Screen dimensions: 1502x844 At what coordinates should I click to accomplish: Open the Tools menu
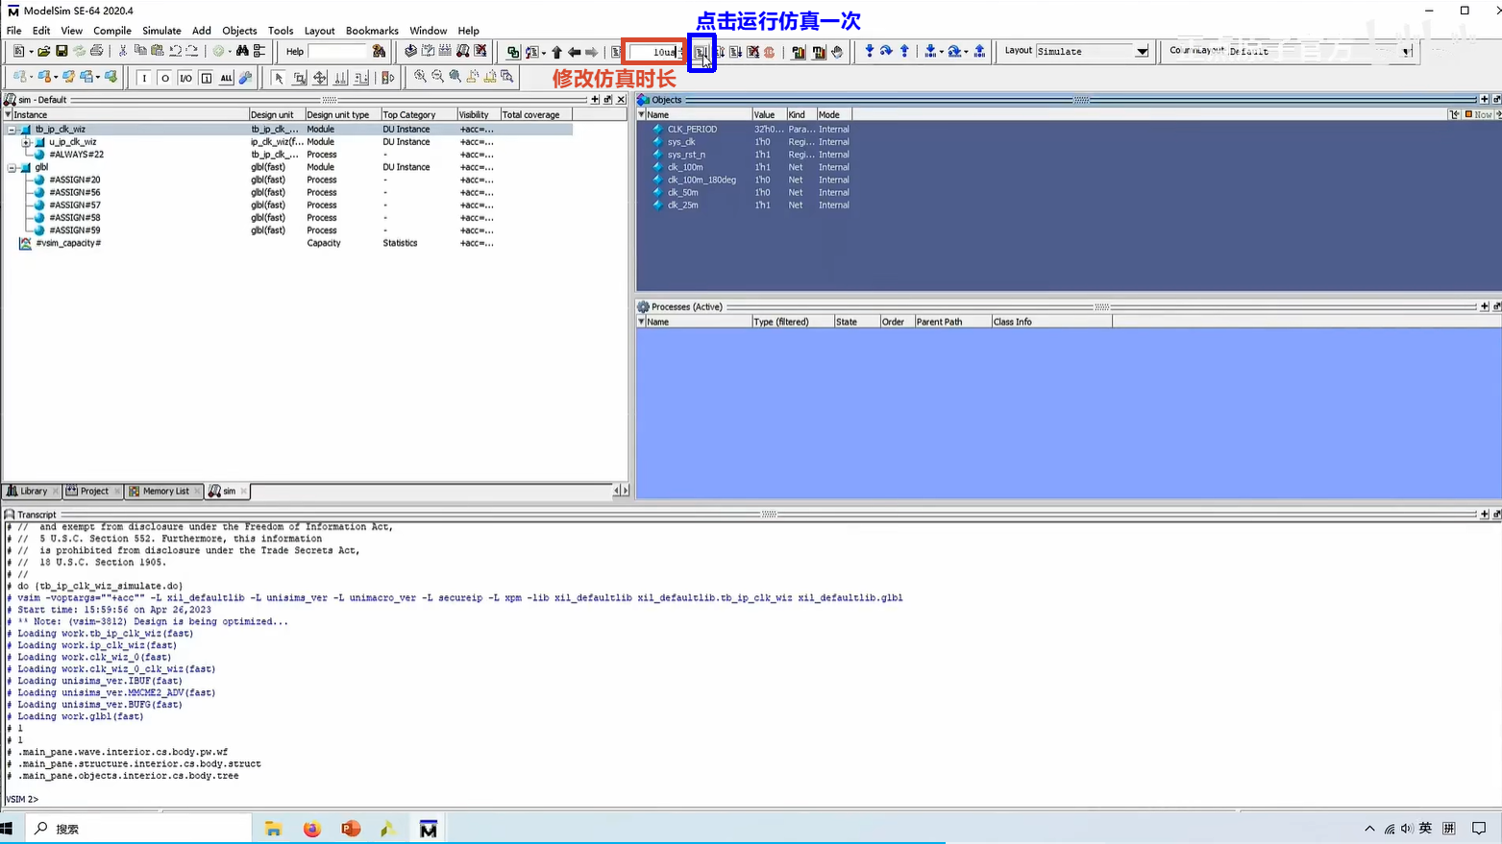coord(281,31)
